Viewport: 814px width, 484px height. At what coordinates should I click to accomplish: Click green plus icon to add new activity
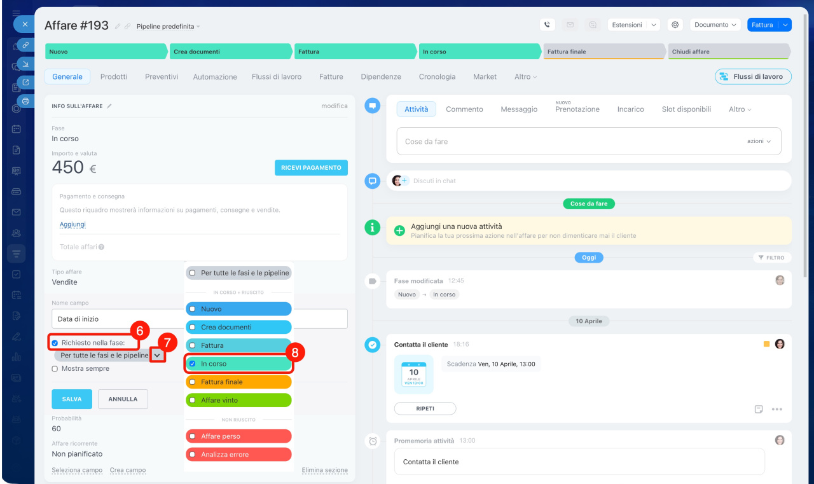[x=399, y=231]
